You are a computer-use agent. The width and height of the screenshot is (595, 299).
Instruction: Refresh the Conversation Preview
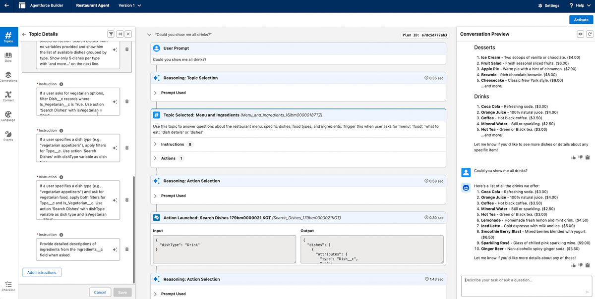[590, 34]
